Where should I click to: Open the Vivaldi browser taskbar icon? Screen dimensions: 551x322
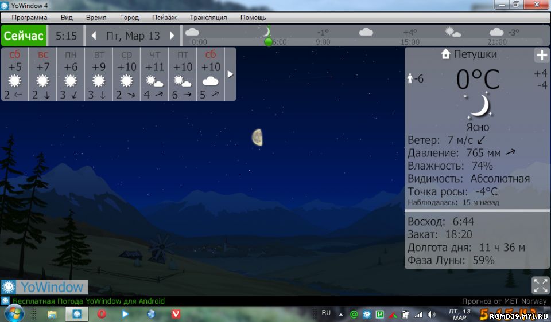pos(176,314)
